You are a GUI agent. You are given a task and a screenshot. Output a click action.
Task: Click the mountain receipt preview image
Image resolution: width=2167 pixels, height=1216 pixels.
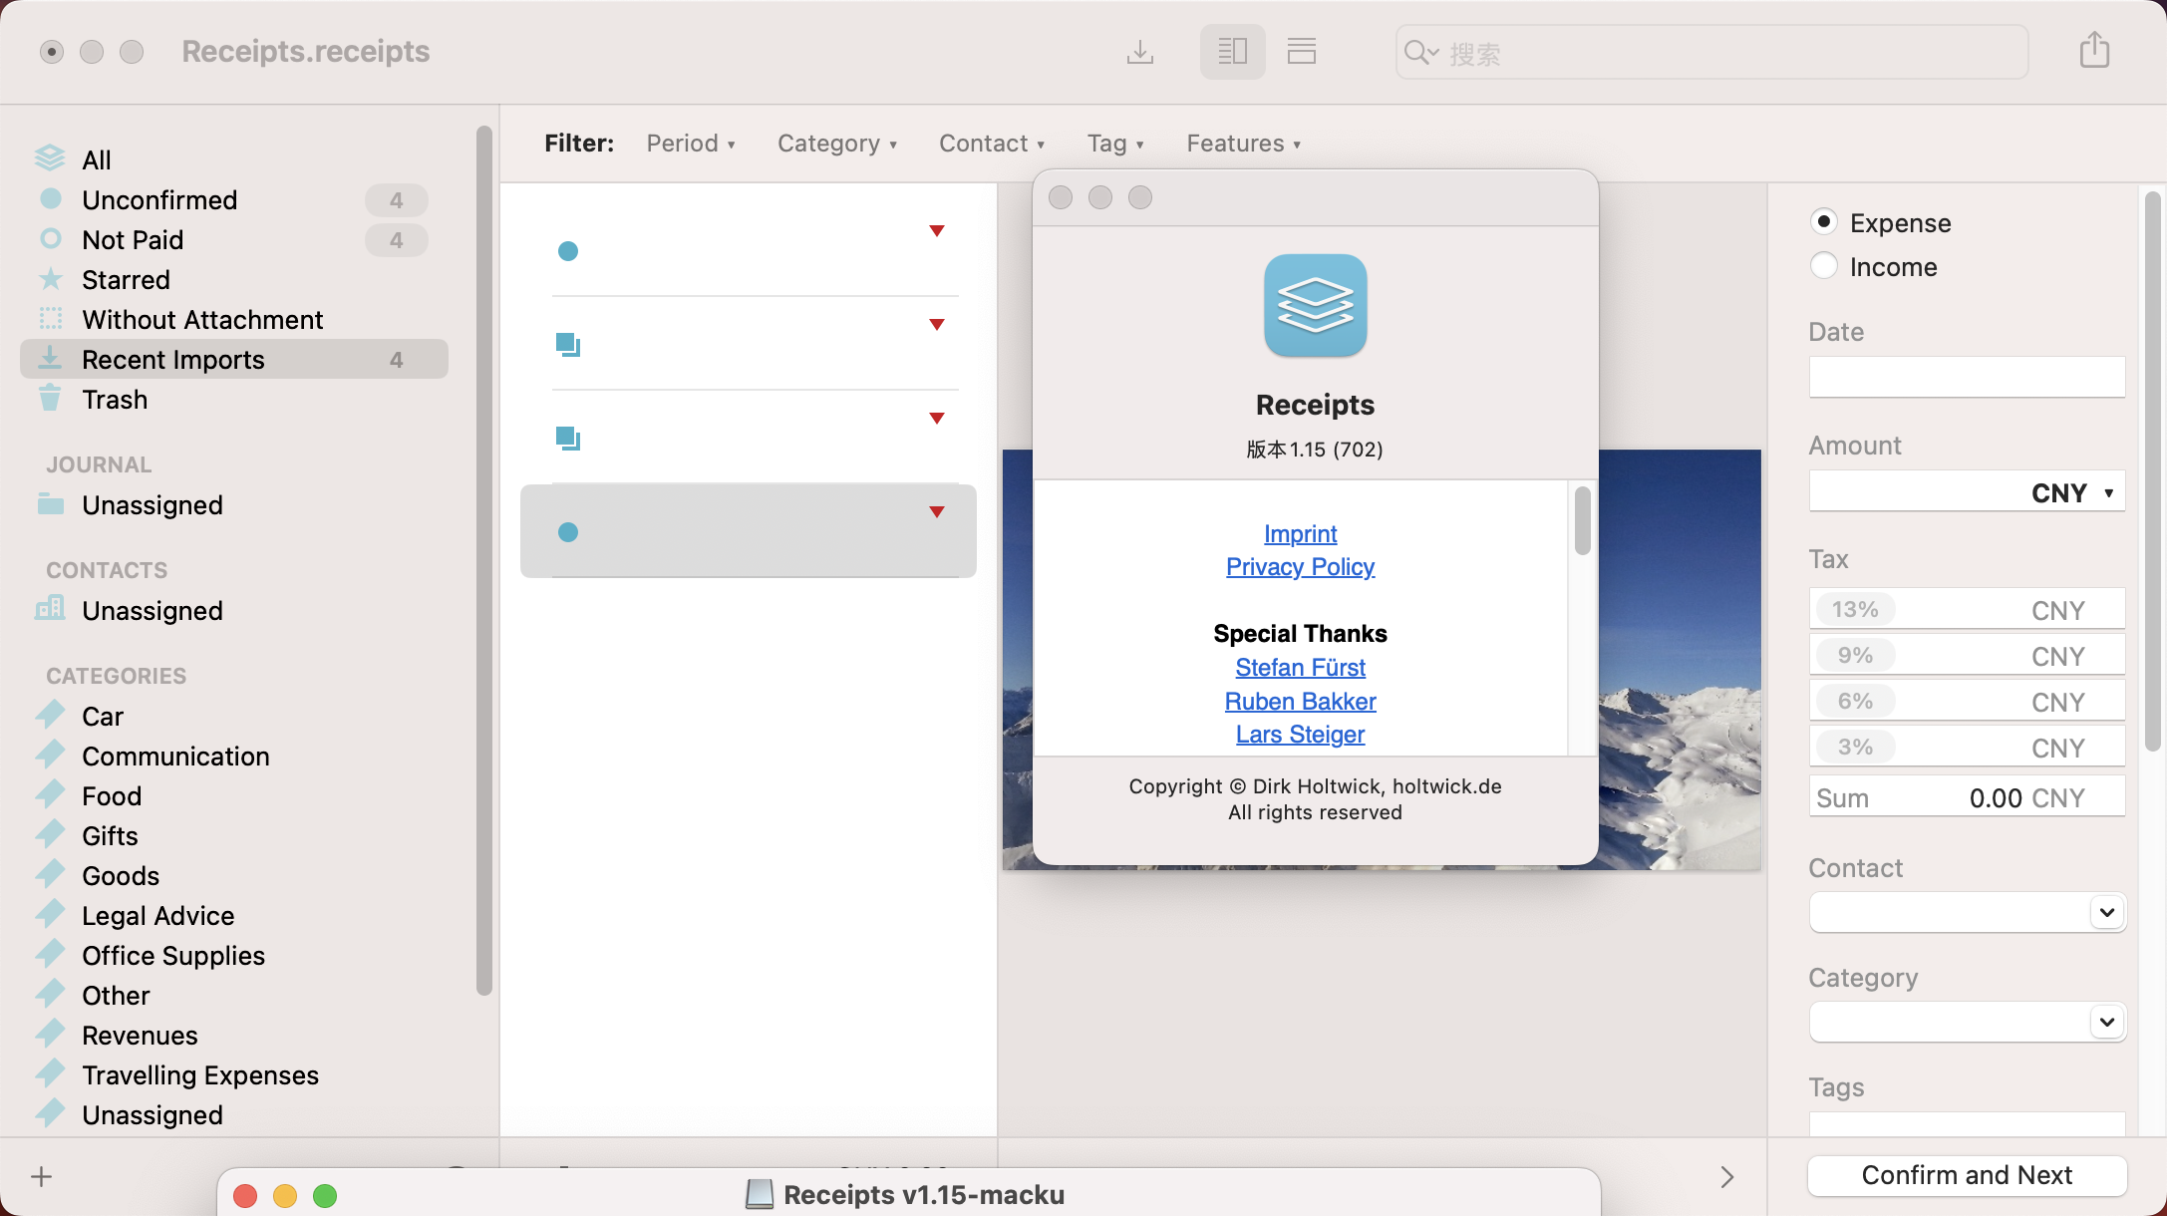point(1680,659)
